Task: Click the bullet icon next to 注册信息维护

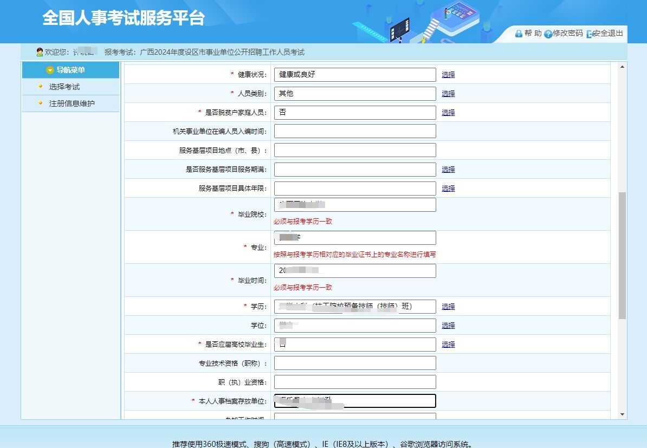Action: tap(40, 103)
